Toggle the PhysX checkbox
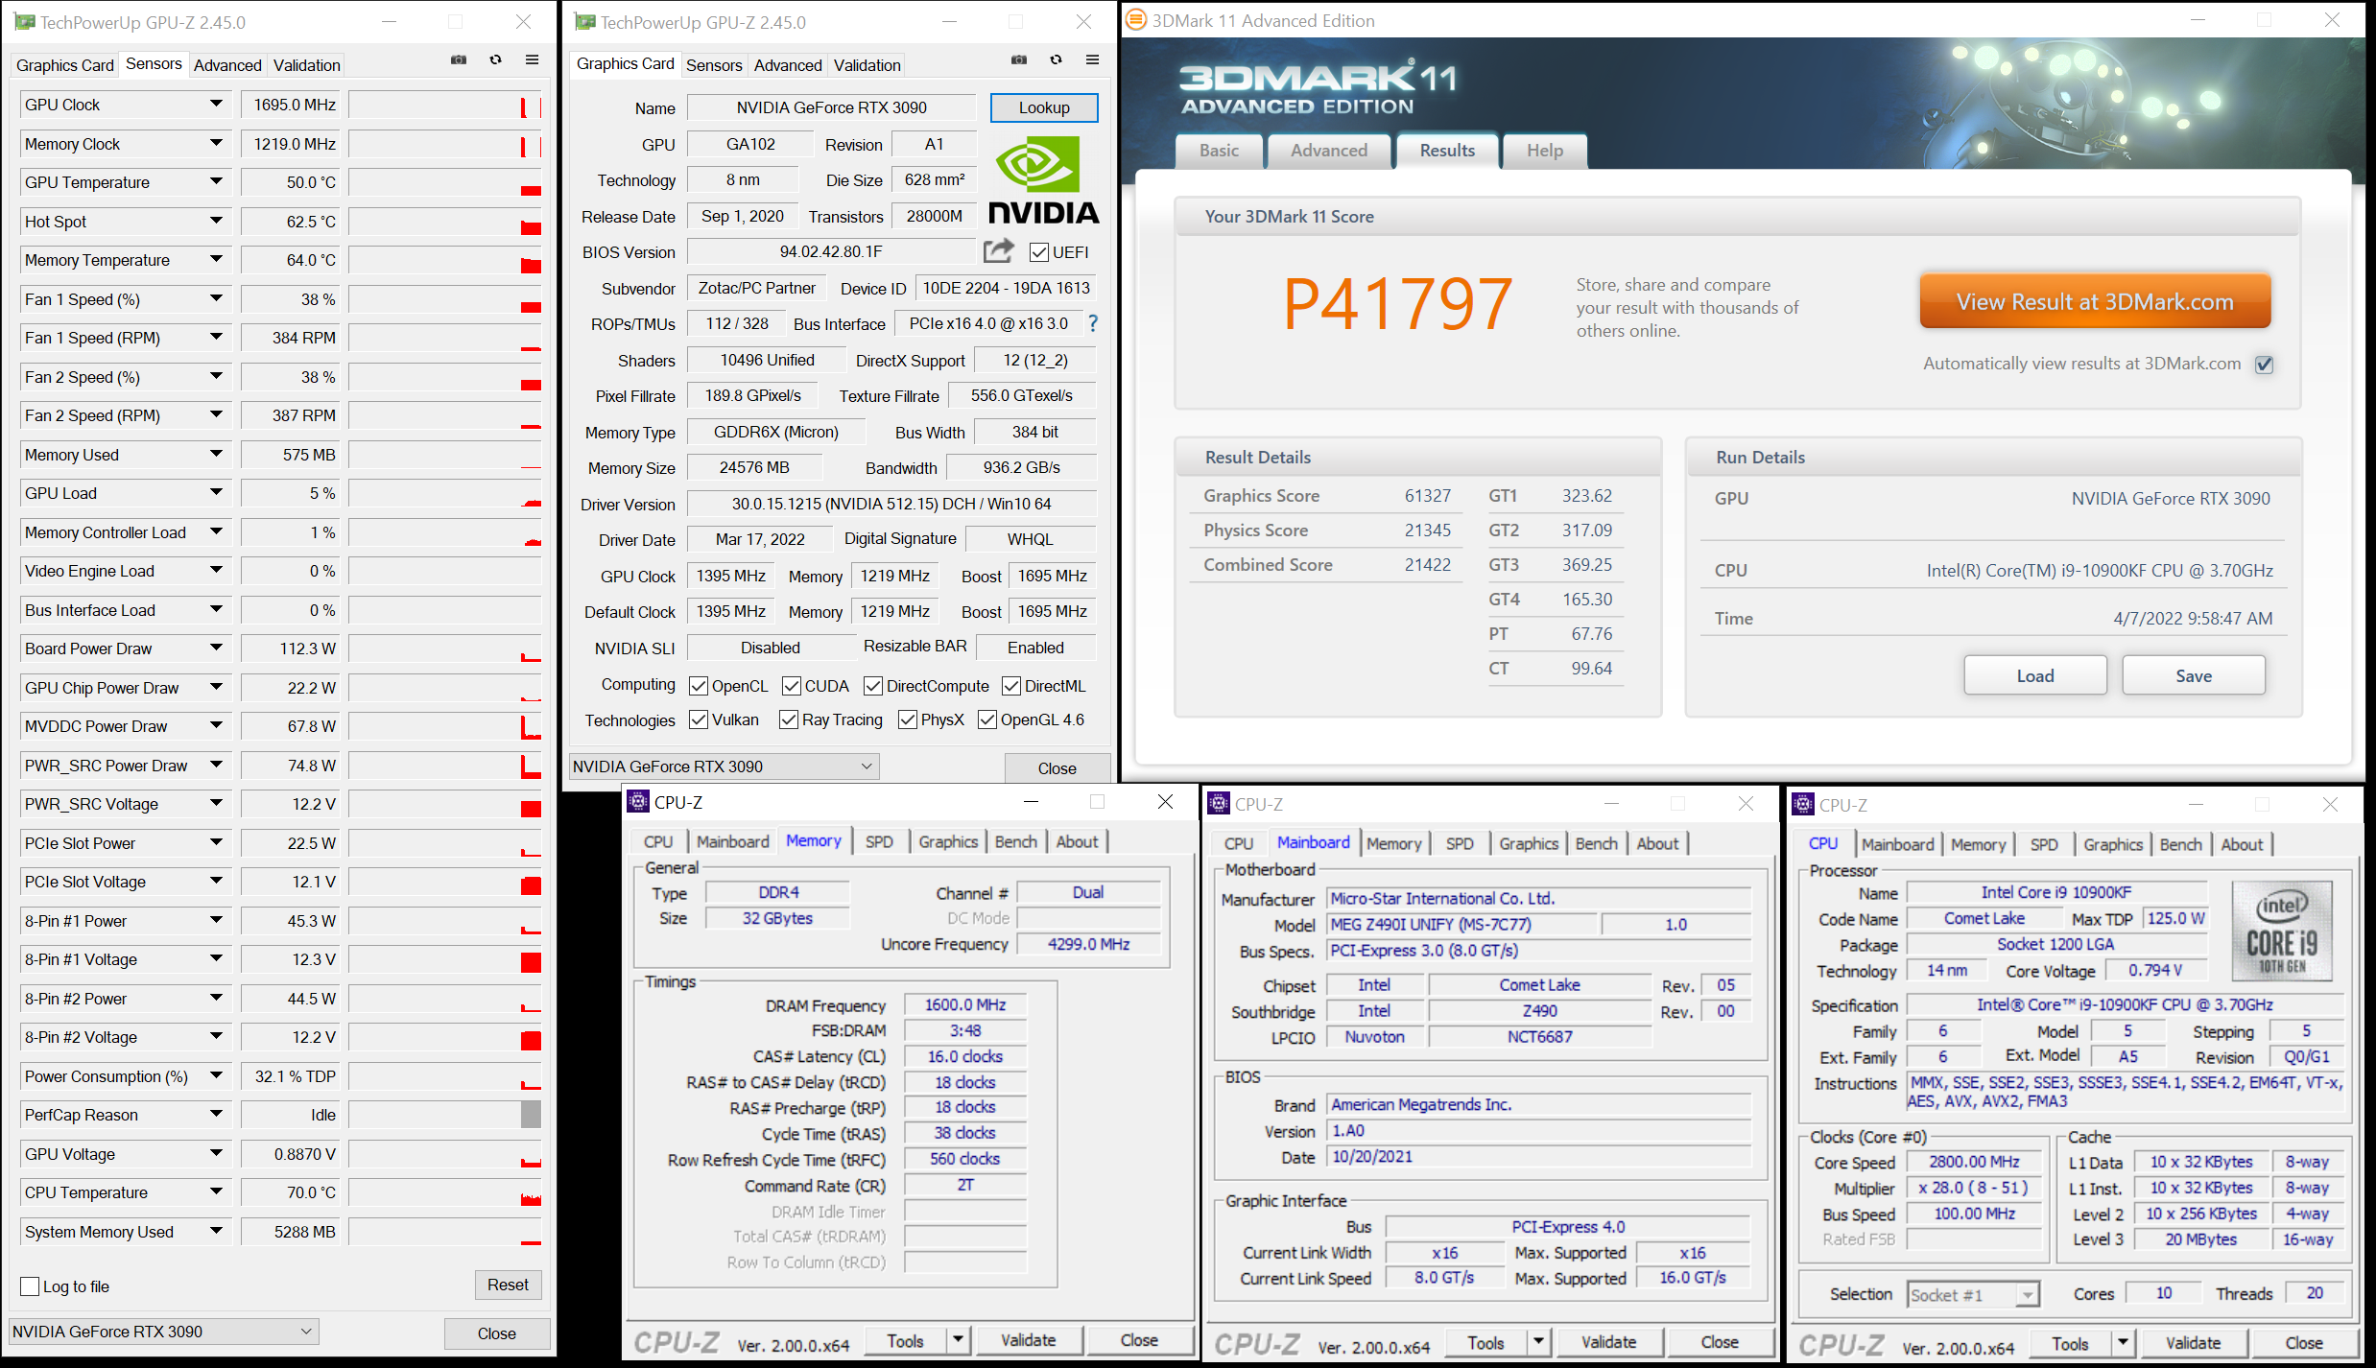2376x1368 pixels. (x=908, y=719)
